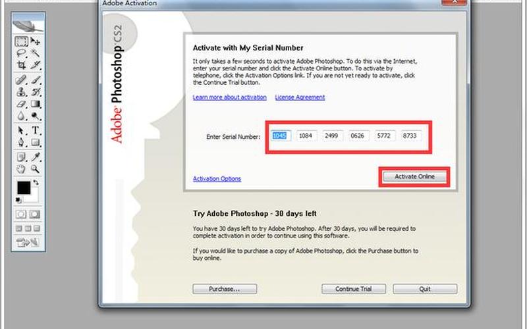Click the 'Activate with My Serial Number' heading
The height and width of the screenshot is (329, 527).
click(x=248, y=48)
